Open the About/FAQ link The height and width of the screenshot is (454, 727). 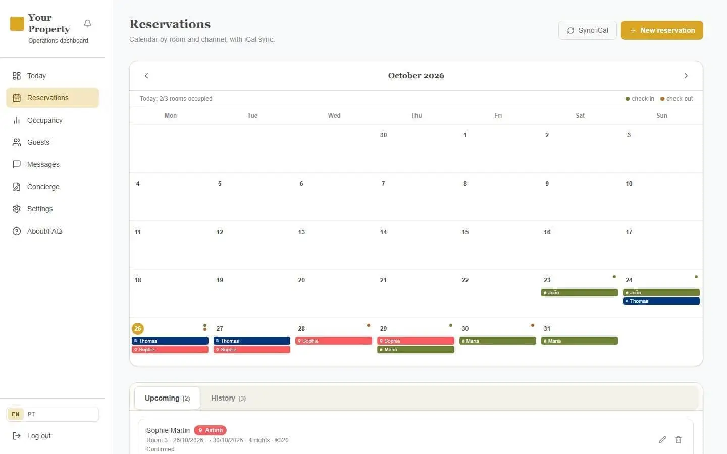pyautogui.click(x=53, y=231)
